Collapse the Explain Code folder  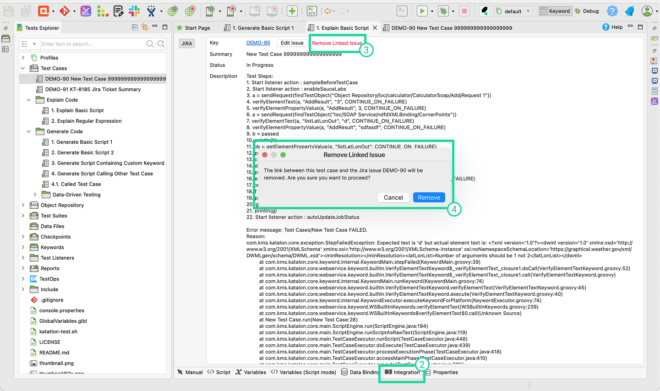29,100
